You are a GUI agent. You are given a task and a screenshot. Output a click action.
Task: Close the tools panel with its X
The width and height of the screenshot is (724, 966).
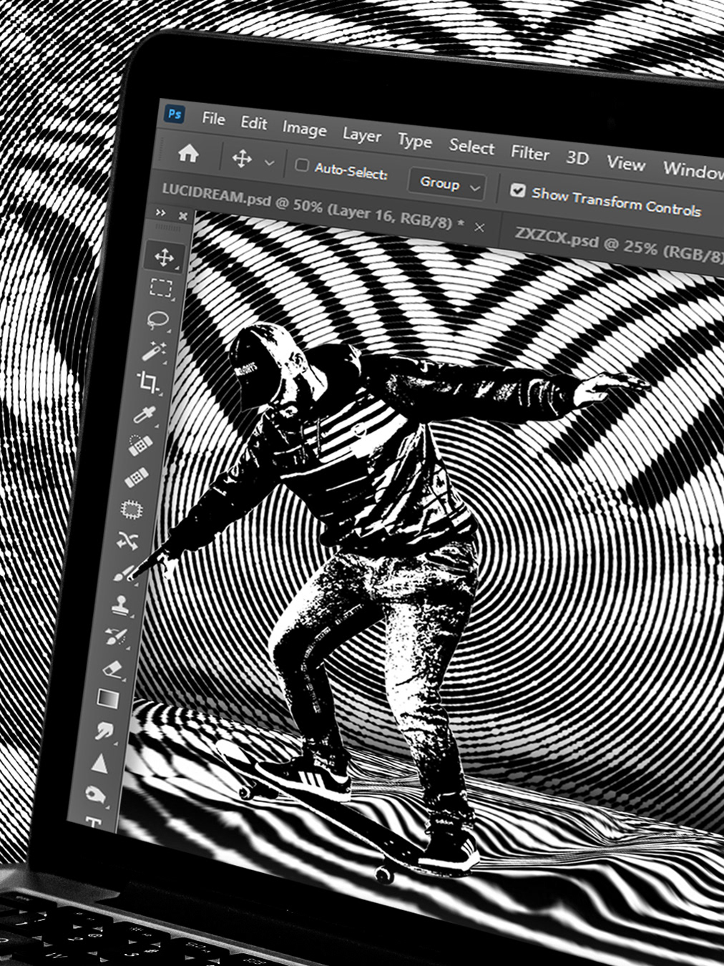tap(183, 215)
